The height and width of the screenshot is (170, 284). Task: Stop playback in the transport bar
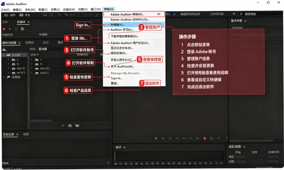click(x=156, y=138)
